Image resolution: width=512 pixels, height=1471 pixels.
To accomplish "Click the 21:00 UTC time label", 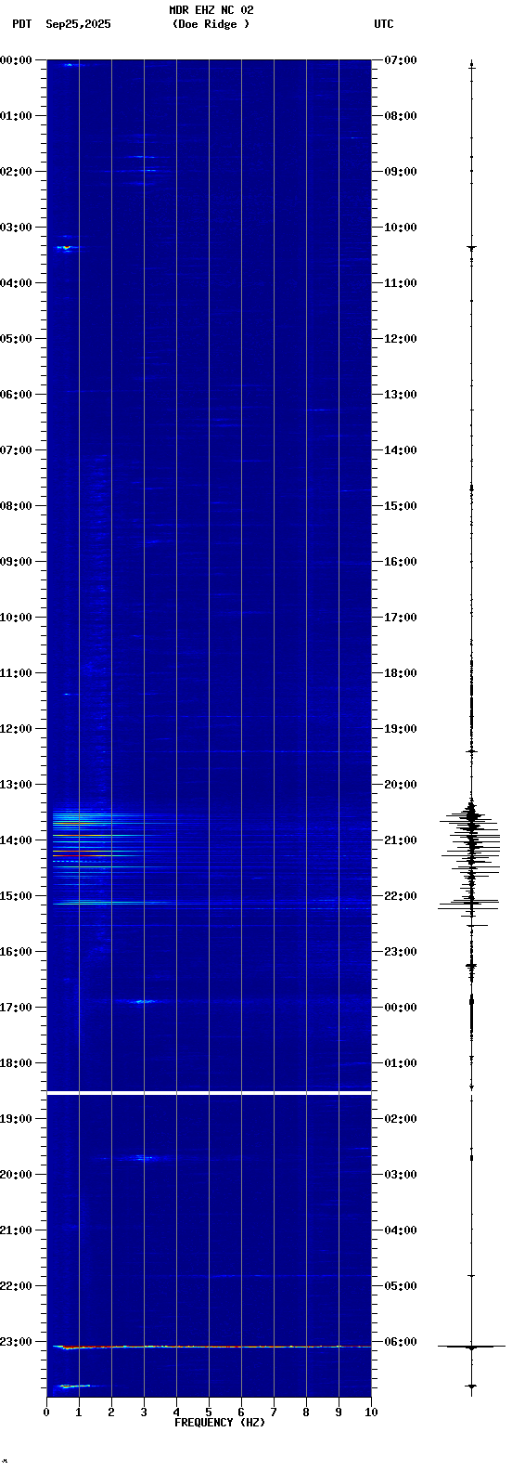I will pyautogui.click(x=401, y=840).
